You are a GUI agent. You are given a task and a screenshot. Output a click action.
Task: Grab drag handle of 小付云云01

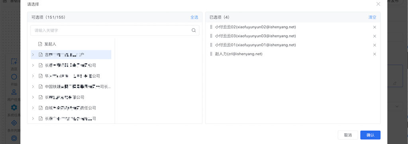point(211,45)
